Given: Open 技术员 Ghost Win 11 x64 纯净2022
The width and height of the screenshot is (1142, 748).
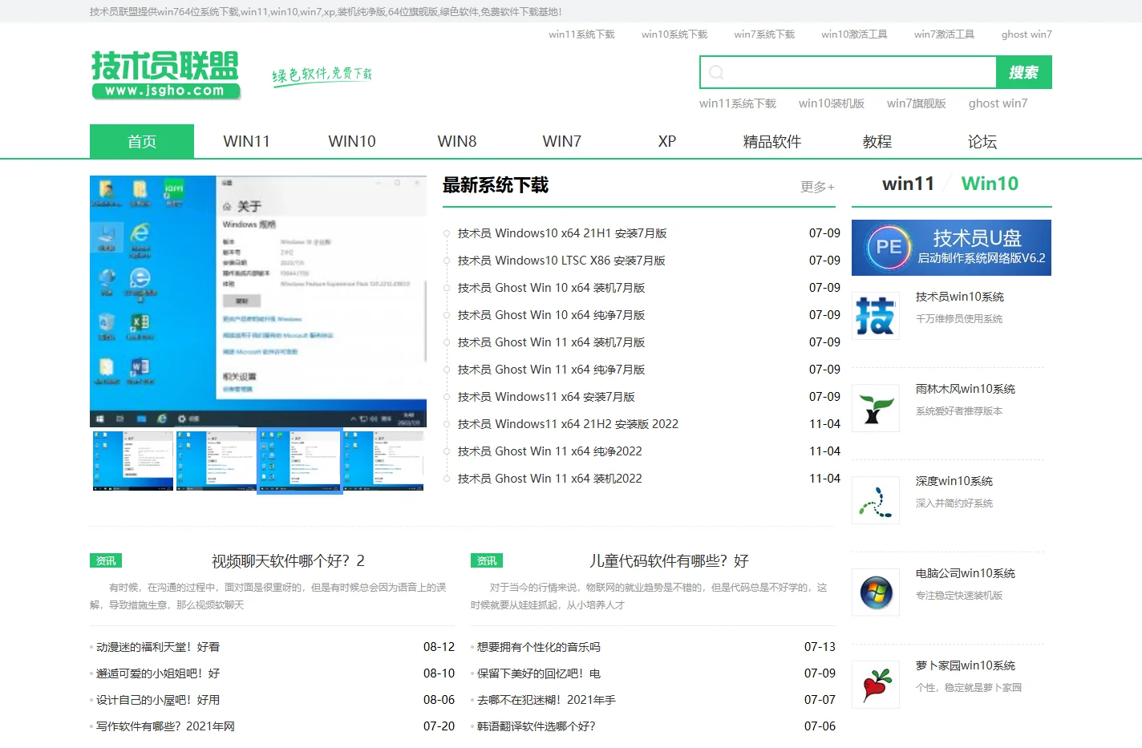Looking at the screenshot, I should [x=550, y=451].
